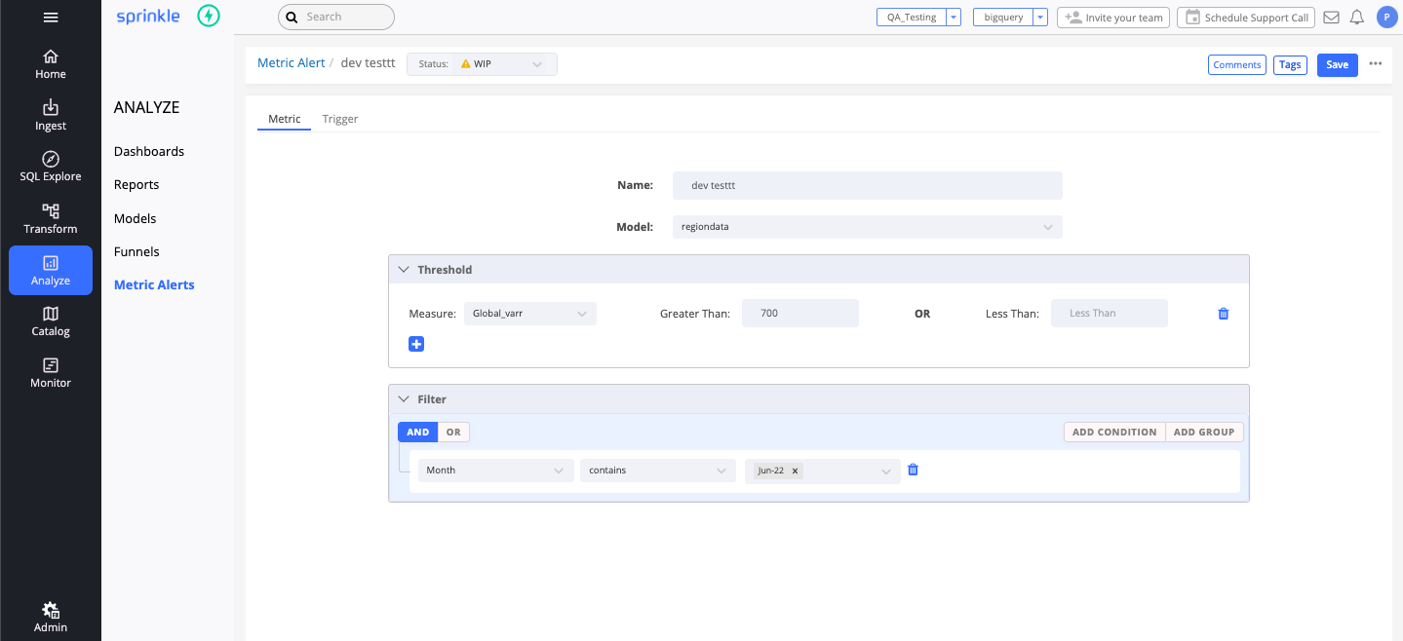Open the notifications bell

(x=1356, y=18)
